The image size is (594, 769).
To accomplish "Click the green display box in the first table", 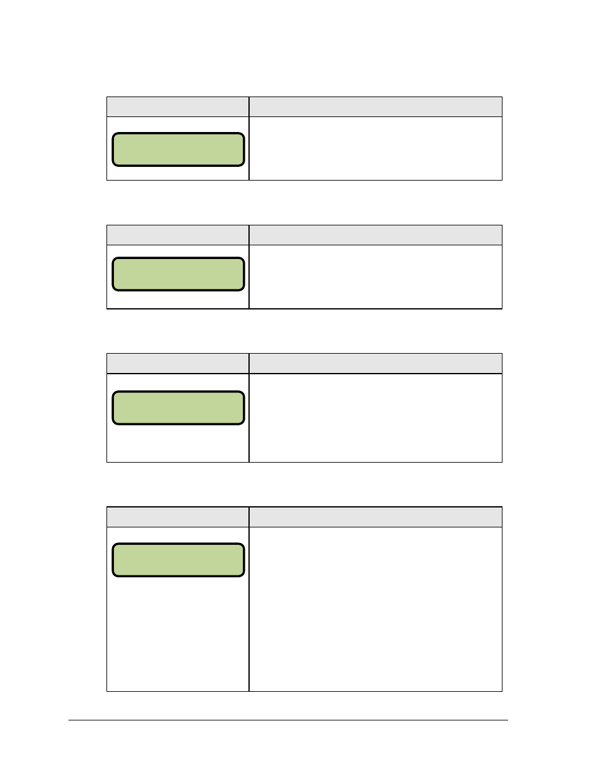I will pos(178,149).
